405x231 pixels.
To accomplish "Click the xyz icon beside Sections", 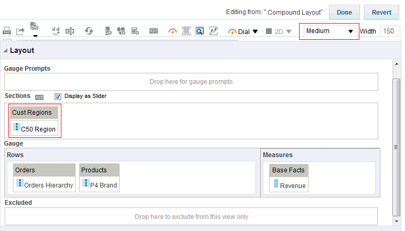I will [x=40, y=97].
